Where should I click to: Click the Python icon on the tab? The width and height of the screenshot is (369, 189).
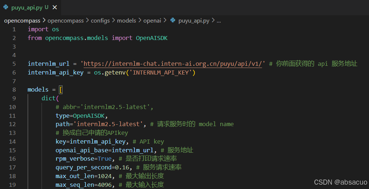click(6, 7)
